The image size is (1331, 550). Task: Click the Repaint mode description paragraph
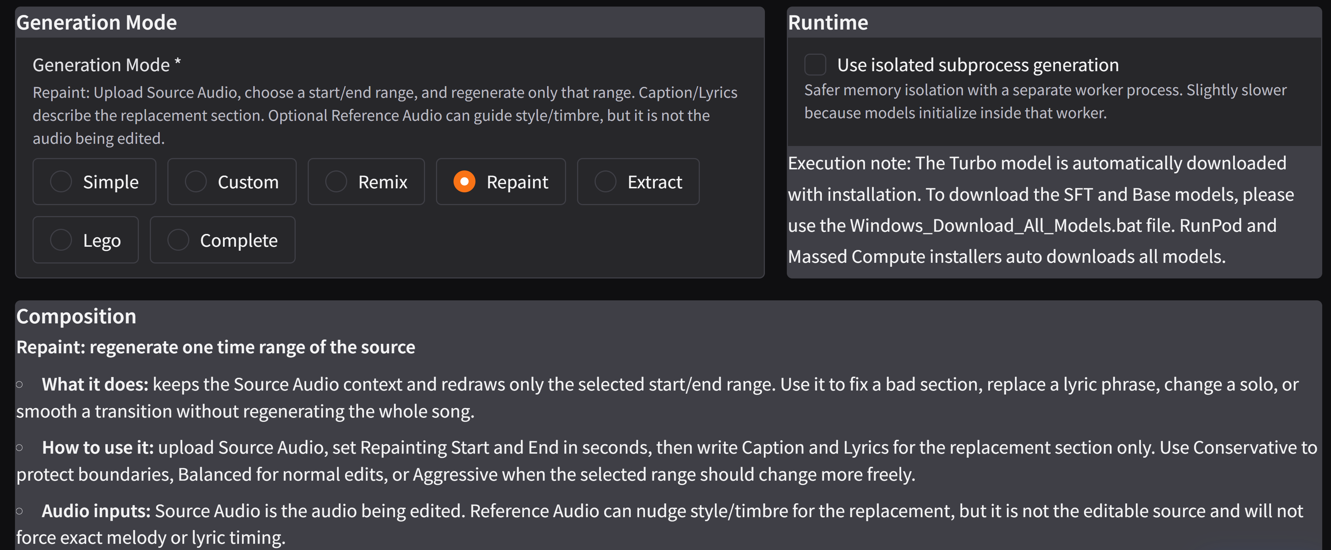pos(385,116)
